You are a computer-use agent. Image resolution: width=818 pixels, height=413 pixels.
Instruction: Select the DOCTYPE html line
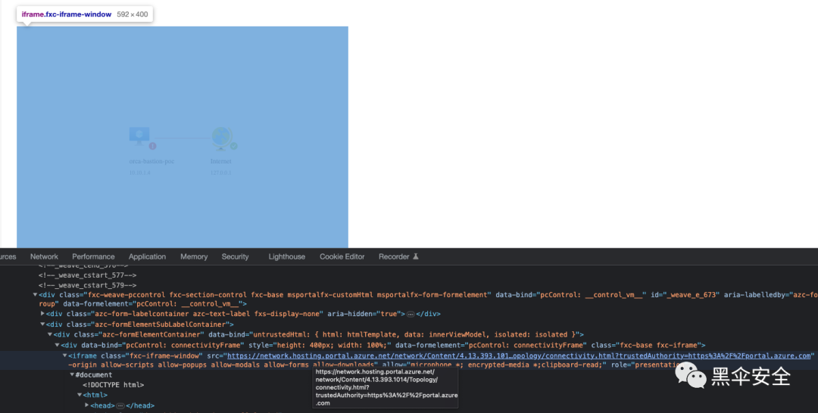pos(113,385)
